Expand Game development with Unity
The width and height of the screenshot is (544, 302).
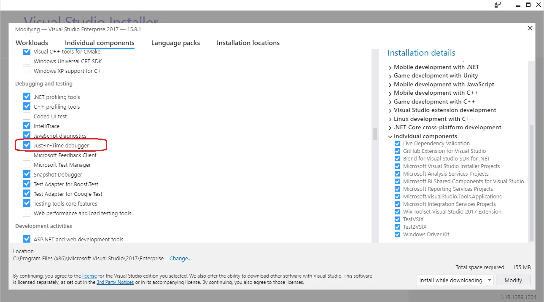point(390,76)
